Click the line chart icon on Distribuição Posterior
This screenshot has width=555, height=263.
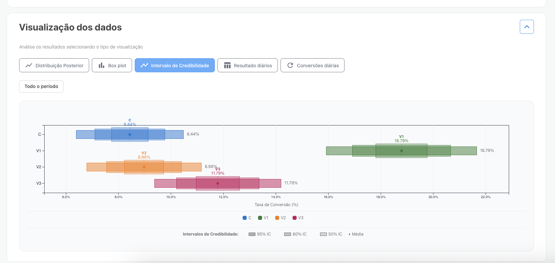(29, 65)
